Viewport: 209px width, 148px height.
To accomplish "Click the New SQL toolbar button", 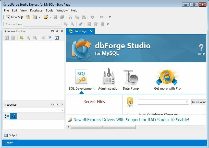I will [15, 17].
